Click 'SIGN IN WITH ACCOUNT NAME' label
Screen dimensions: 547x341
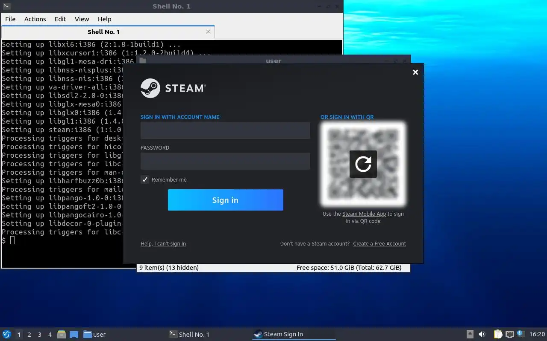click(180, 117)
